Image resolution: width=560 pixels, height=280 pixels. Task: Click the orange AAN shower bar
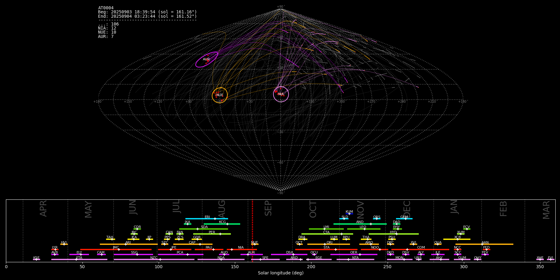pyautogui.click(x=484, y=244)
